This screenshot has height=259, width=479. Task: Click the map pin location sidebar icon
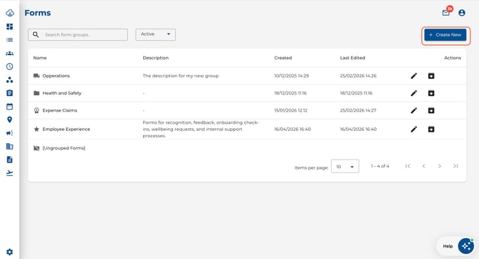pos(9,119)
